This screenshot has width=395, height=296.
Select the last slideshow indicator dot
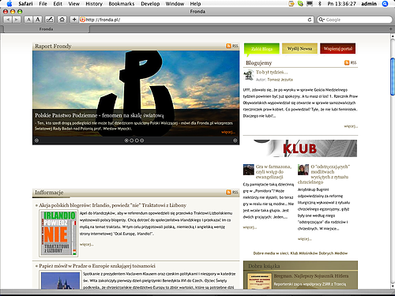[142, 141]
